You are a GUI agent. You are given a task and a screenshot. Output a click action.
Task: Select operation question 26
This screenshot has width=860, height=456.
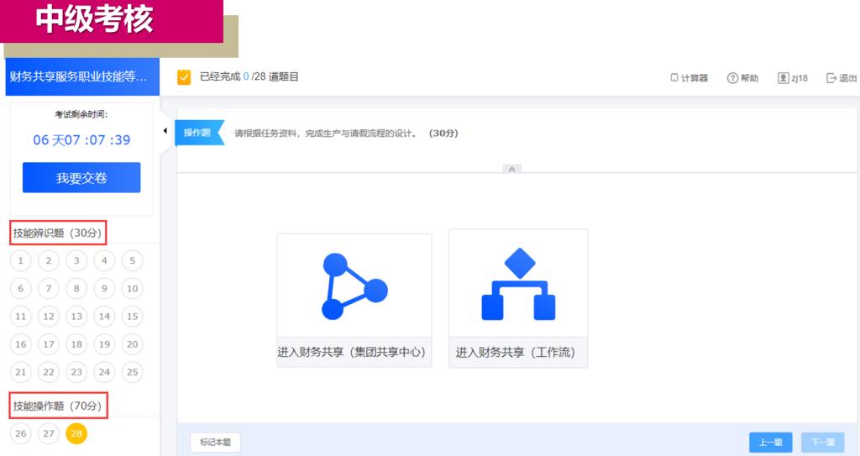[21, 433]
